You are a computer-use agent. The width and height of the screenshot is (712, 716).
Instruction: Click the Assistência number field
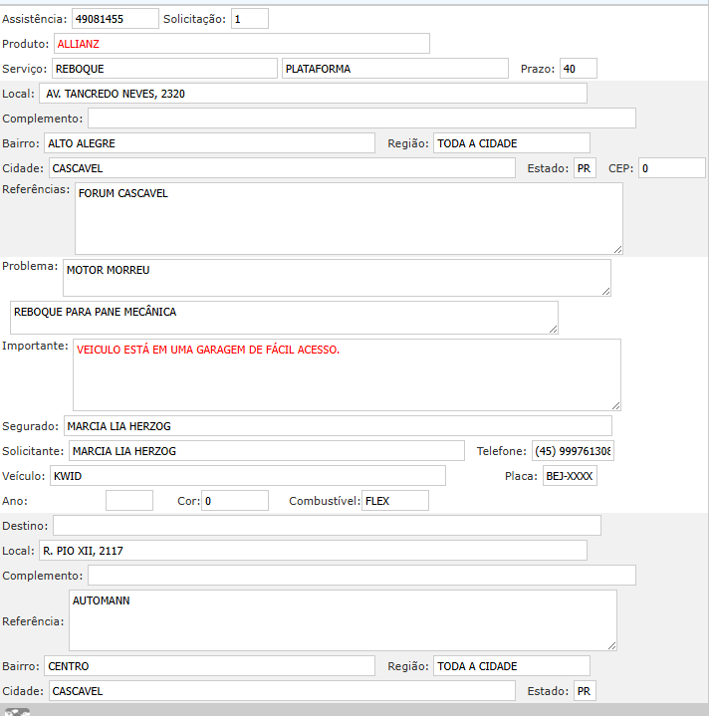(115, 19)
